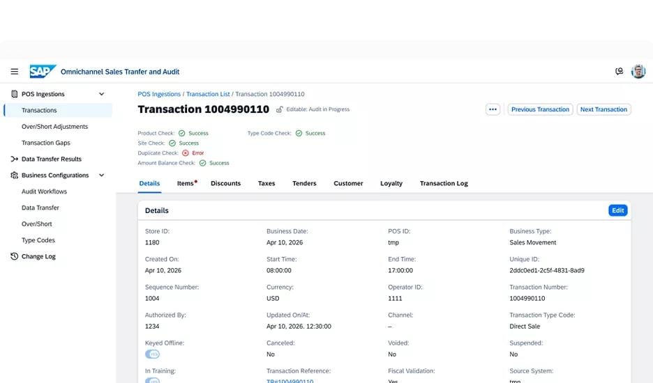Click the Sequence Number value 1004
Screen dimensions: 653x383
click(x=152, y=298)
